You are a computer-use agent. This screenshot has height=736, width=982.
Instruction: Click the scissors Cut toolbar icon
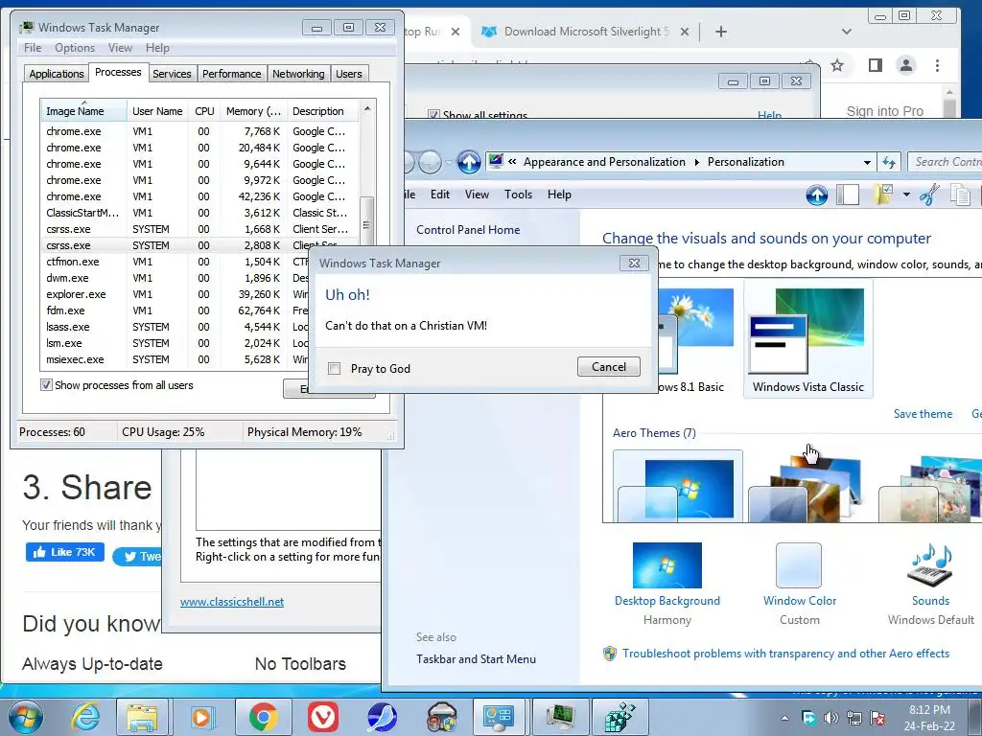coord(929,195)
